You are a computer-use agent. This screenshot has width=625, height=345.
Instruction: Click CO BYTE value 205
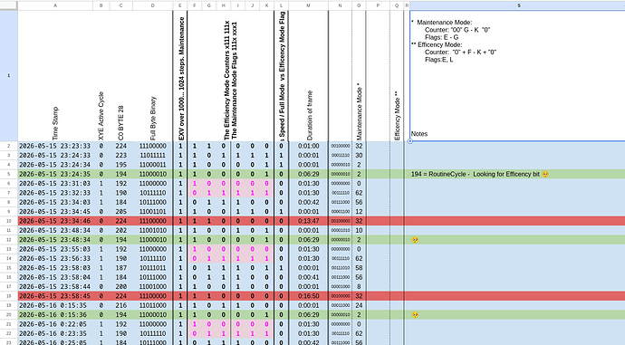point(120,212)
